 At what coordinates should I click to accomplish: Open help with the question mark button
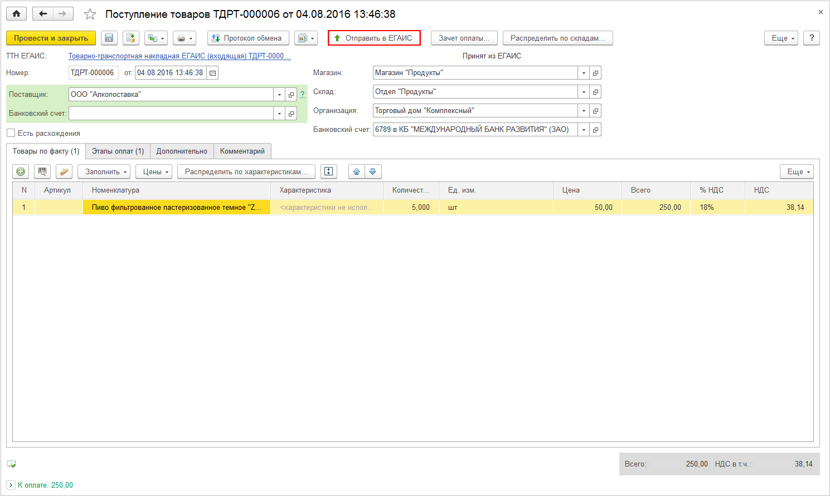812,38
